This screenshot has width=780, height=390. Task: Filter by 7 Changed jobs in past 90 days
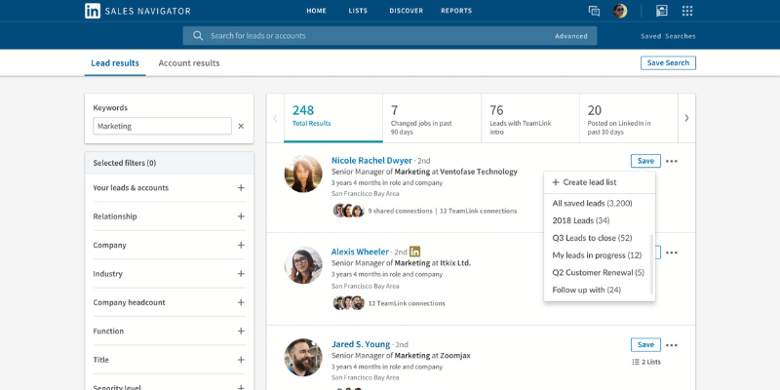(x=432, y=118)
